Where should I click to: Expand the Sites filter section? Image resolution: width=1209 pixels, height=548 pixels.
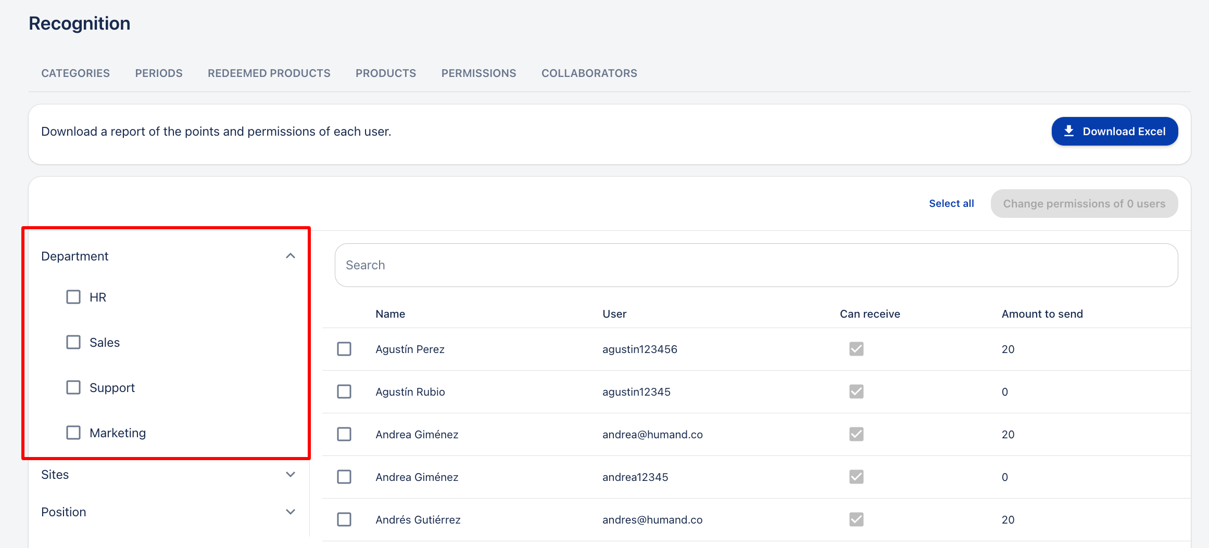click(x=291, y=475)
